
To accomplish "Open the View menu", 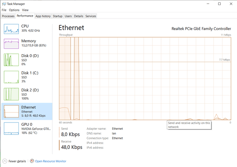I will 25,10.
